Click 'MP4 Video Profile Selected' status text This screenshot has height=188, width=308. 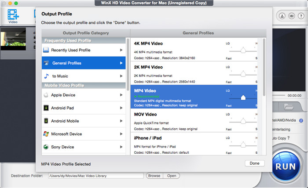point(66,164)
